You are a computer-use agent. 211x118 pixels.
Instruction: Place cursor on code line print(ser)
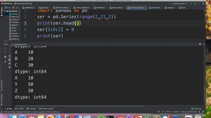click(50, 36)
